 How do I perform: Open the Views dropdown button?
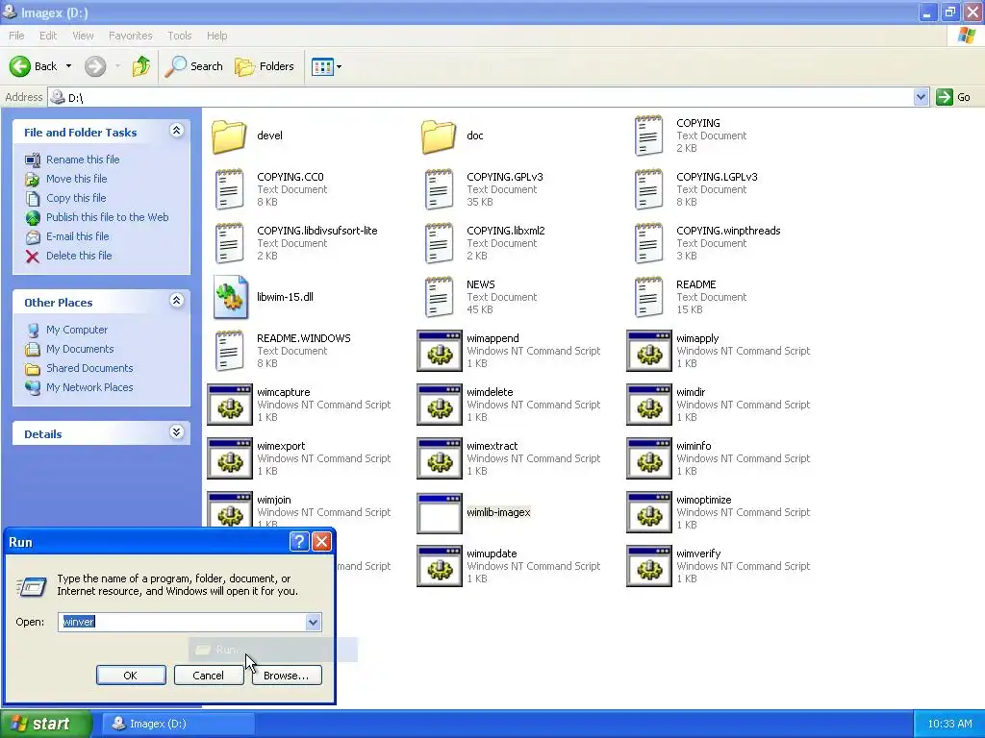coord(327,66)
